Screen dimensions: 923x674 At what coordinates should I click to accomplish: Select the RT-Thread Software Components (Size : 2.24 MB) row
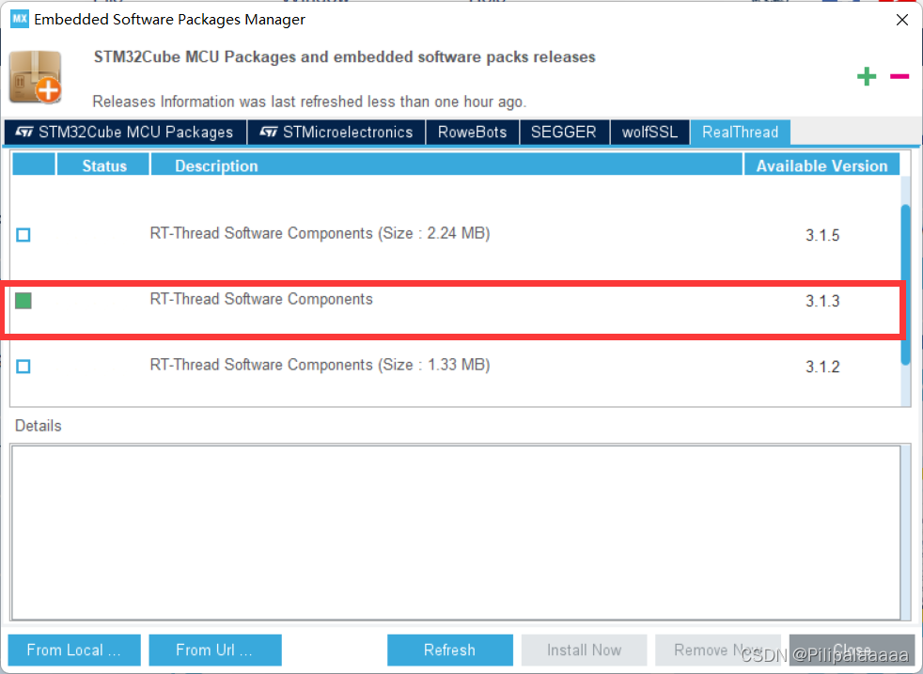tap(456, 234)
